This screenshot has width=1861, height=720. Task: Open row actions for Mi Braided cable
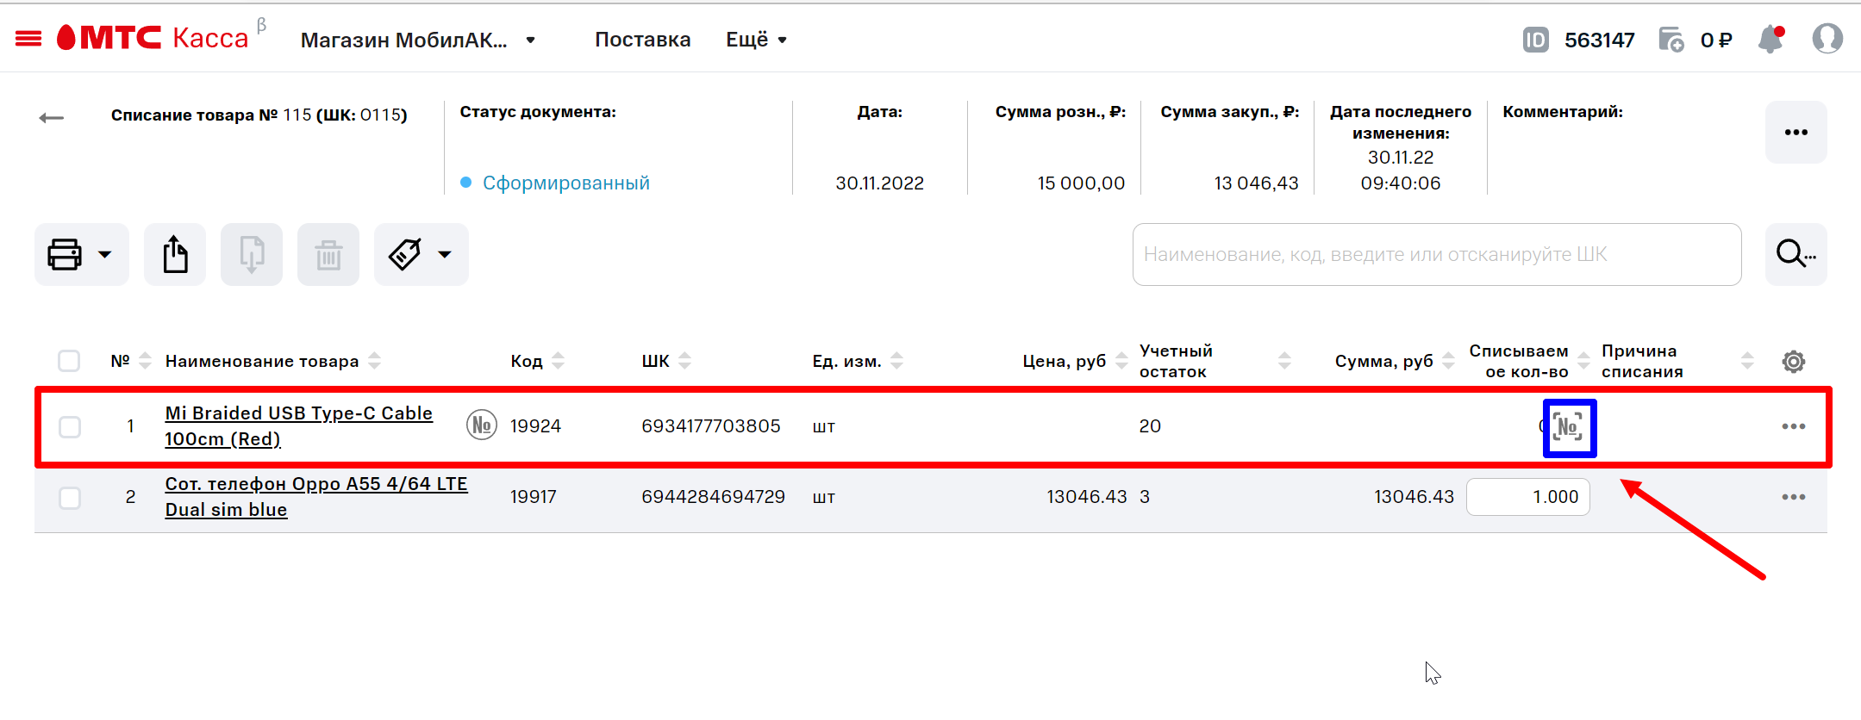coord(1794,426)
